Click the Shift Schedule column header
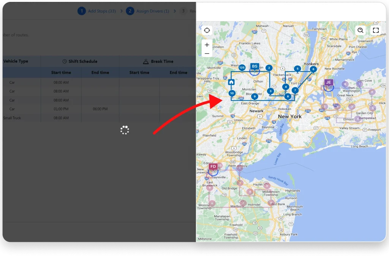 coord(80,61)
